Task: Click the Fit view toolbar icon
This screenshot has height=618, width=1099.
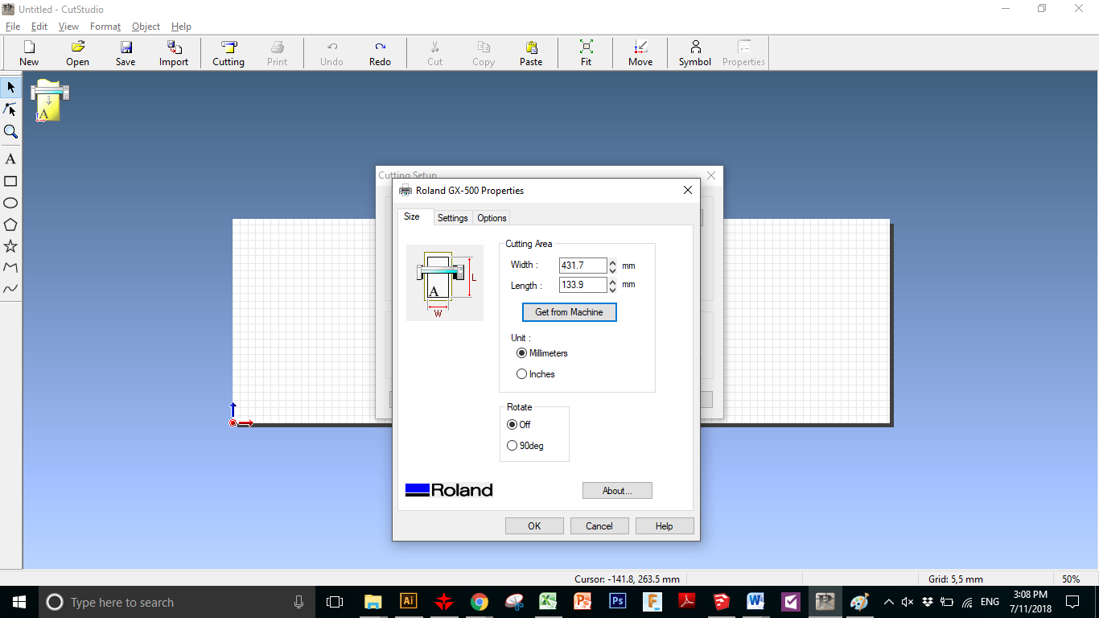Action: pyautogui.click(x=586, y=53)
